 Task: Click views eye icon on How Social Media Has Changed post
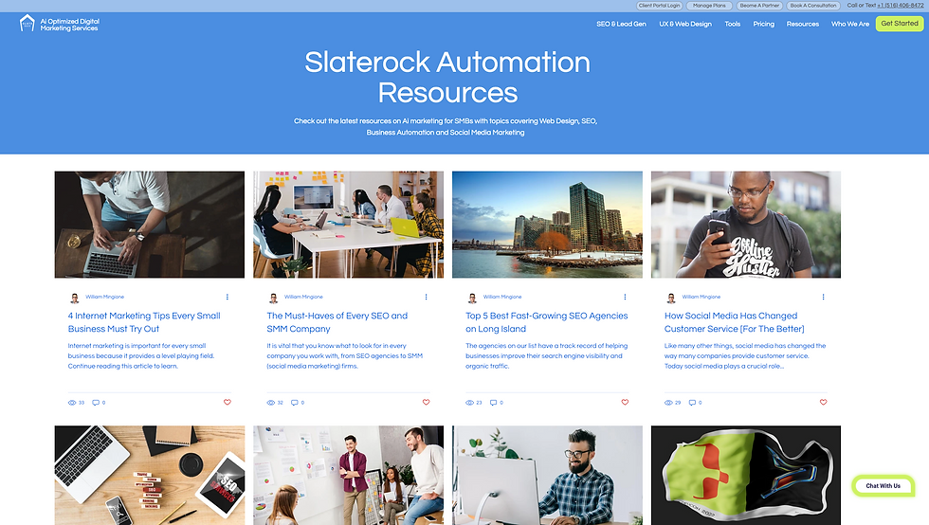click(668, 403)
